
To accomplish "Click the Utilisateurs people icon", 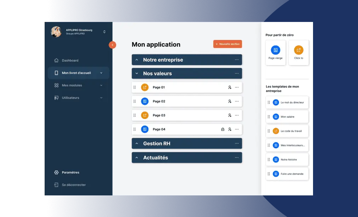I will tap(56, 98).
